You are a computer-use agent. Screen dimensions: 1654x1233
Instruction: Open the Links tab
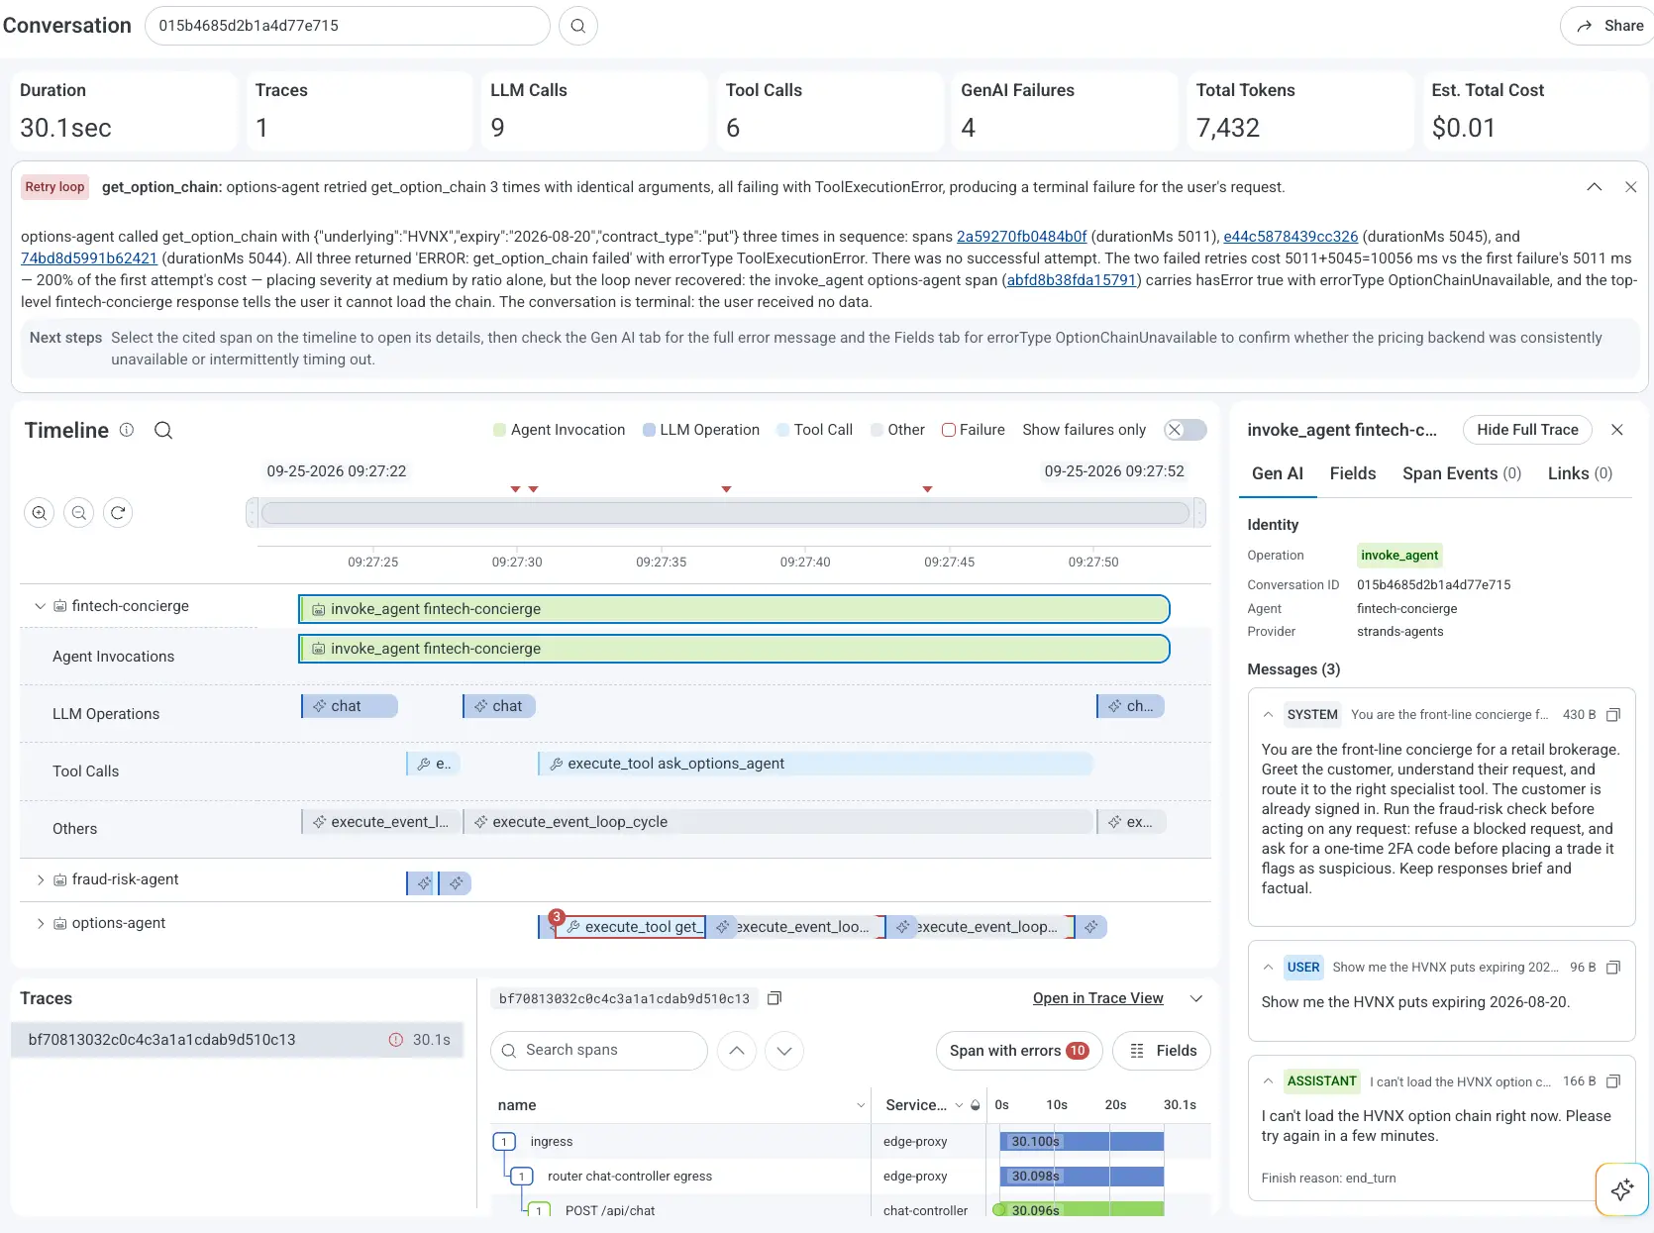pos(1580,473)
